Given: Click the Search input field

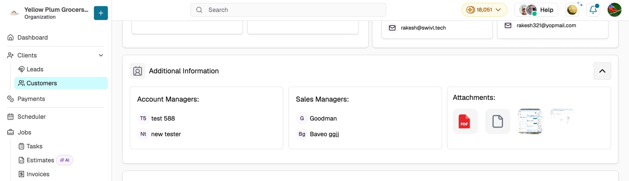Looking at the screenshot, I should pos(288,10).
